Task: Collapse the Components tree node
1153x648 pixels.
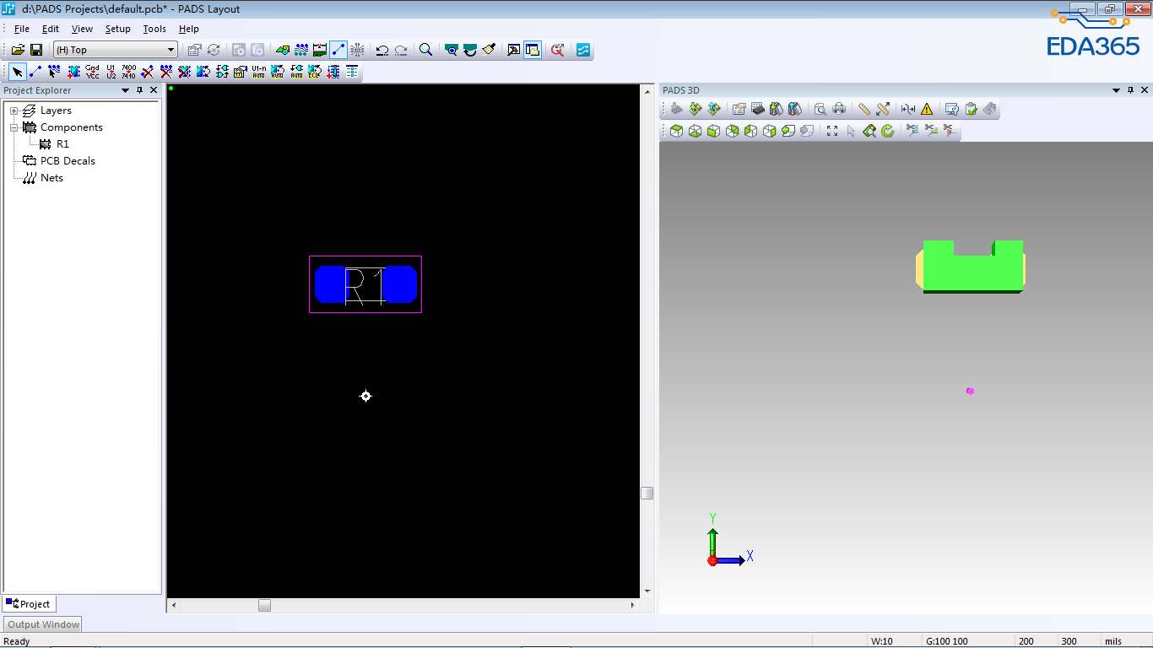Action: [14, 127]
